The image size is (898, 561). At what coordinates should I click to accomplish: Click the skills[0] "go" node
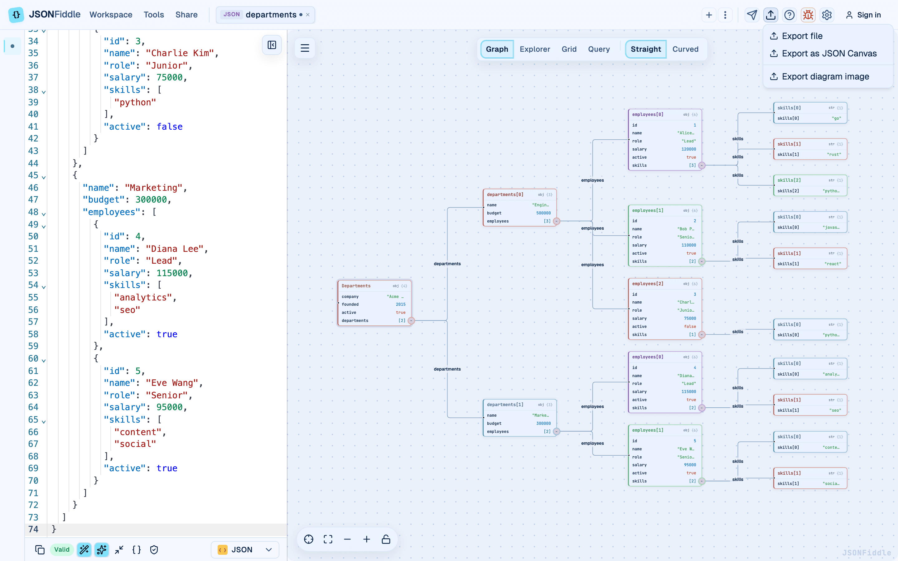coord(810,113)
